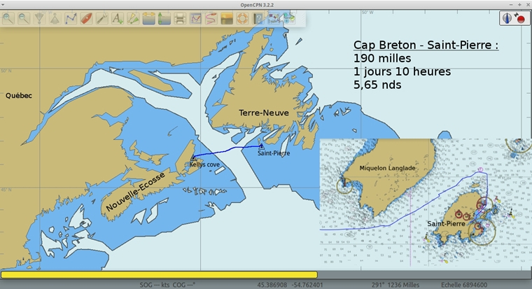Open the Toolbox settings wrench

coord(101,18)
